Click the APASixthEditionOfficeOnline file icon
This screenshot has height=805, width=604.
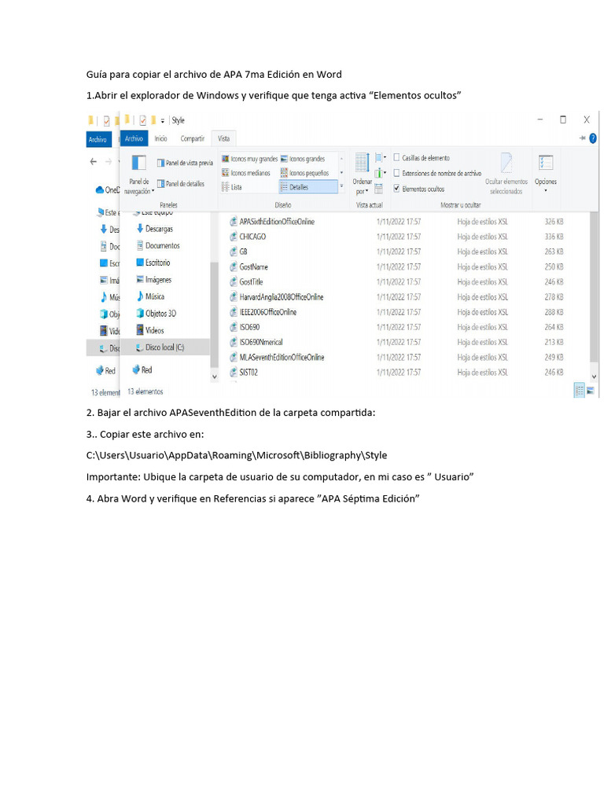(x=233, y=222)
